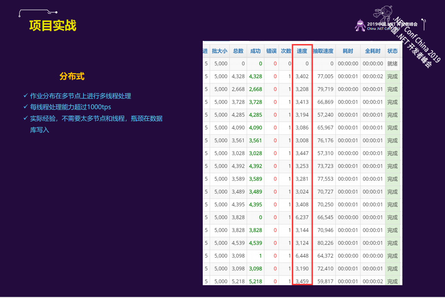Viewport: 445px width, 298px height.
Task: Click speed value 3,413
Action: (x=302, y=102)
